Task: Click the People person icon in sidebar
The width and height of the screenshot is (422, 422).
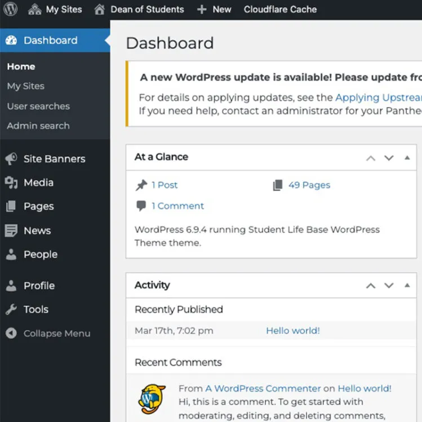Action: click(11, 254)
